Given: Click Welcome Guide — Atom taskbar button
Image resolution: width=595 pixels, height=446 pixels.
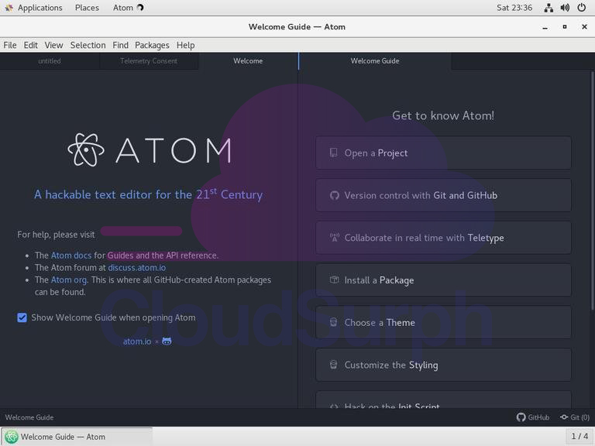Looking at the screenshot, I should pos(77,437).
